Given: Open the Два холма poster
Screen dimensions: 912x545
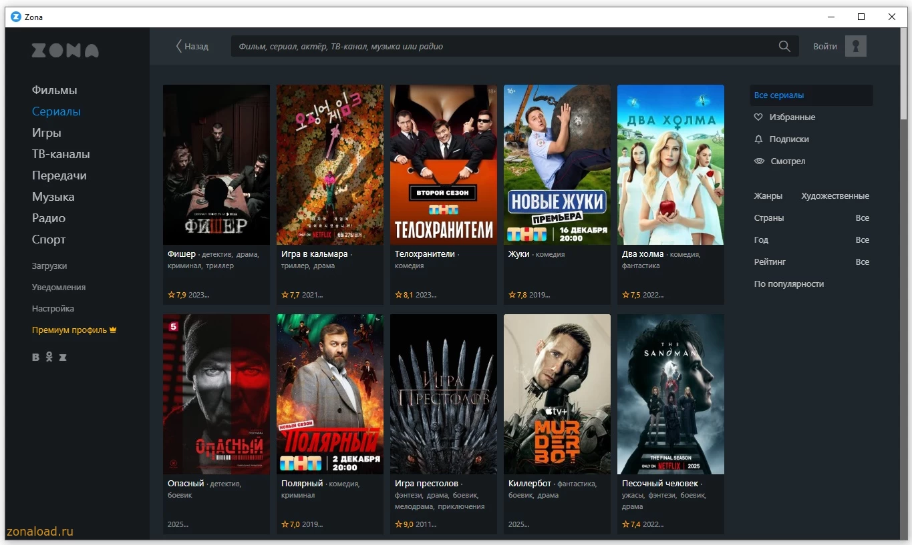Looking at the screenshot, I should tap(671, 165).
